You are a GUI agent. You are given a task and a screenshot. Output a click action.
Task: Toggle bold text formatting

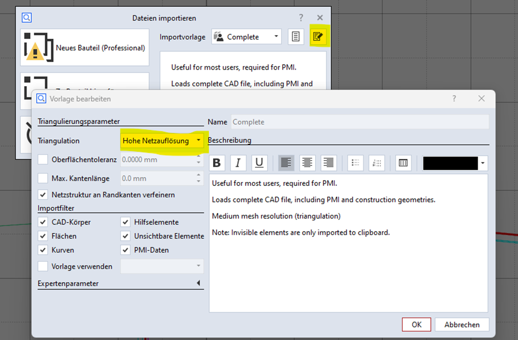(x=217, y=163)
